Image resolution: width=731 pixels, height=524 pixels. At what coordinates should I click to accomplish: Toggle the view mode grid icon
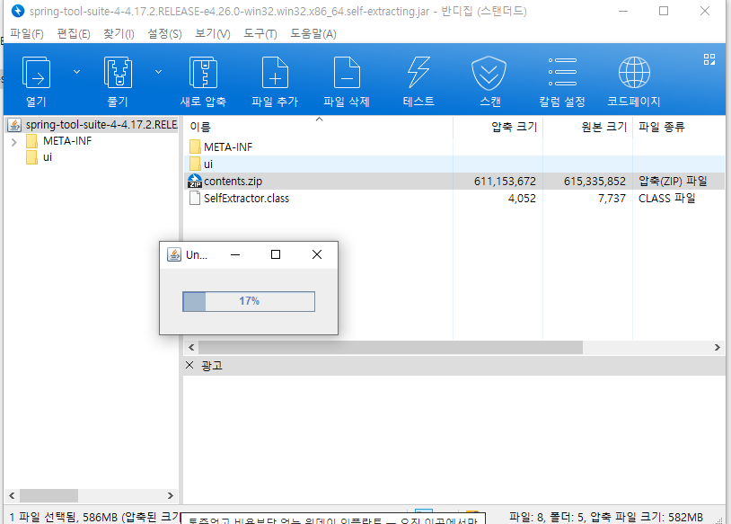(x=709, y=59)
